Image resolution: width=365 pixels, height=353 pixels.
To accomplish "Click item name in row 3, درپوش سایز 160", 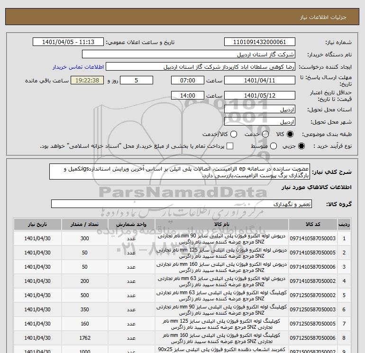I will coord(222,267).
